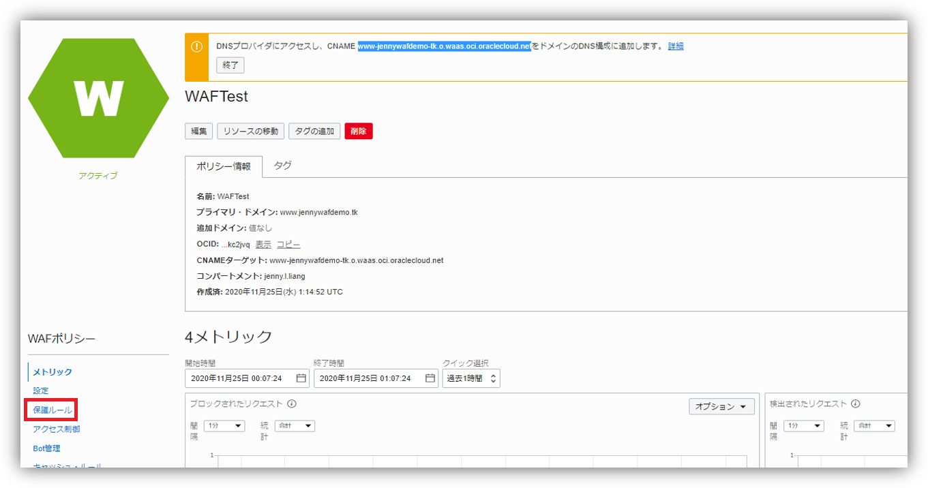Open the オプション dropdown menu

click(x=721, y=407)
